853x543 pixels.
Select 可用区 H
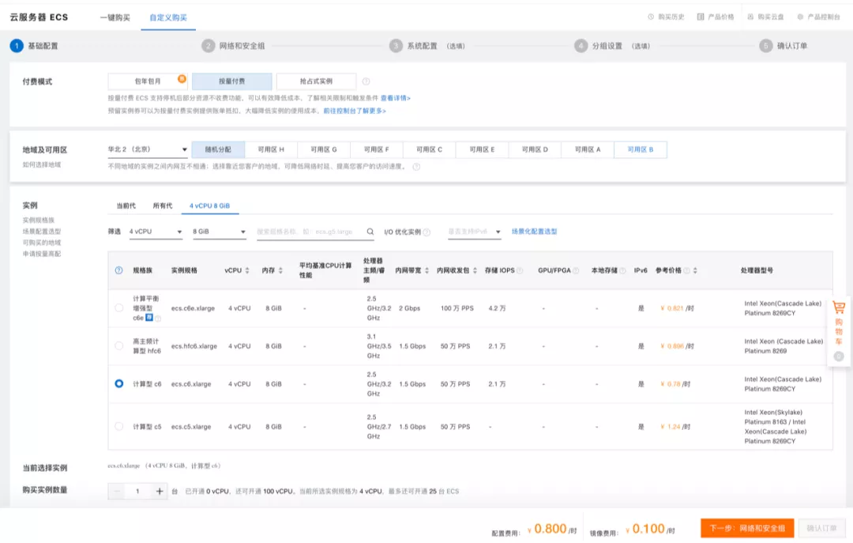(271, 149)
